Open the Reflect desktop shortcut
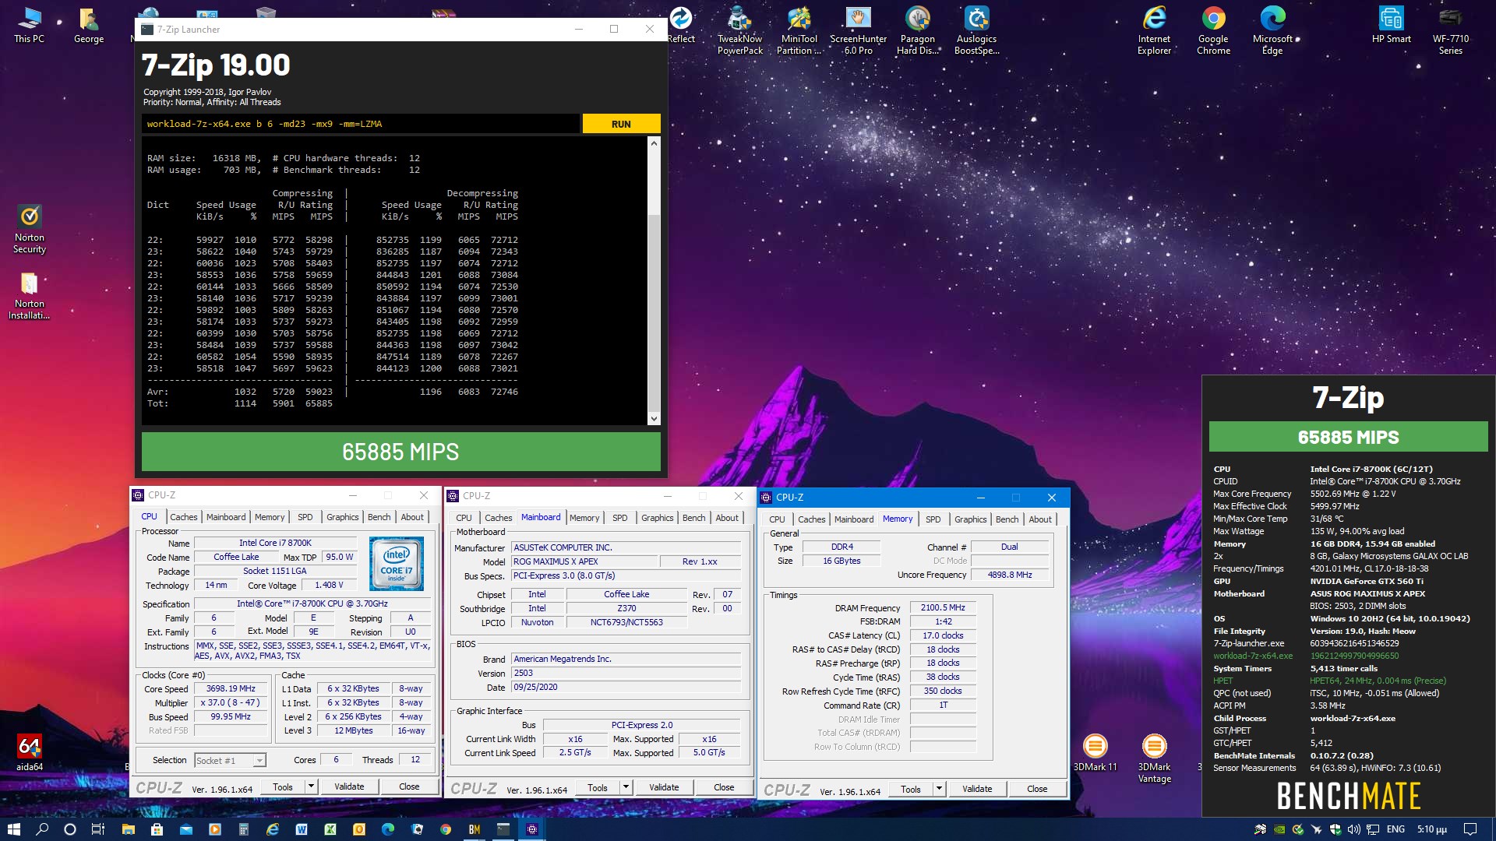1496x841 pixels. coord(680,25)
